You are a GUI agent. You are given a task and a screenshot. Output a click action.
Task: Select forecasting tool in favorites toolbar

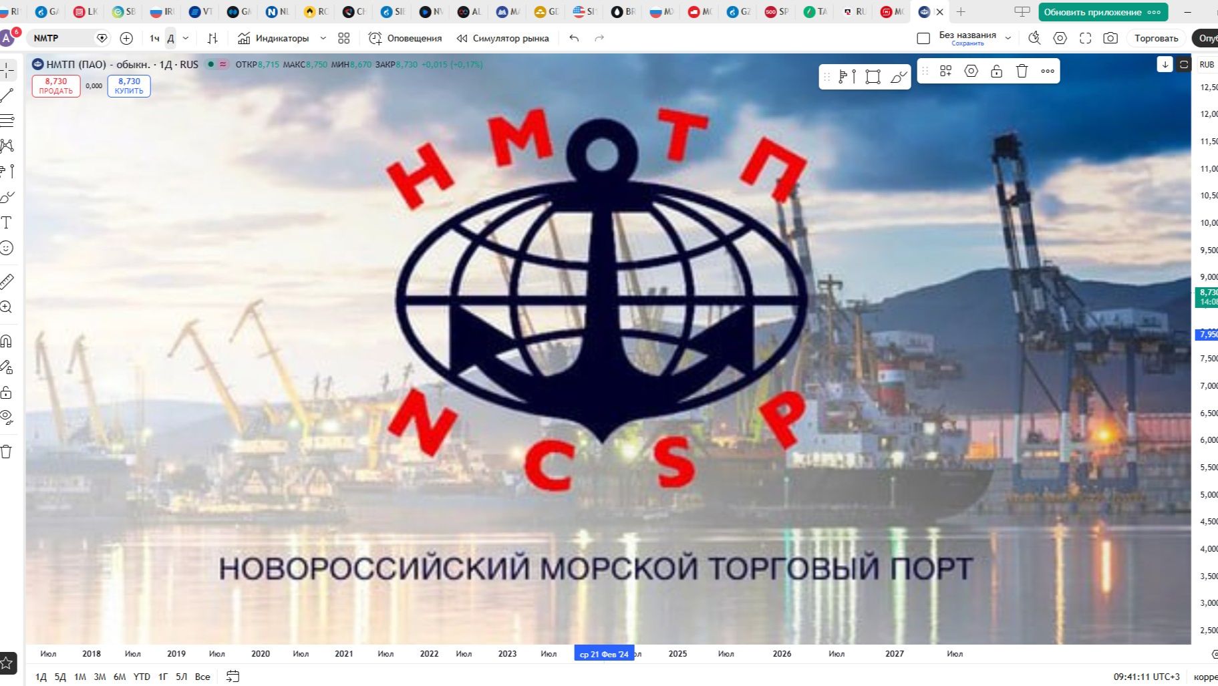point(847,77)
